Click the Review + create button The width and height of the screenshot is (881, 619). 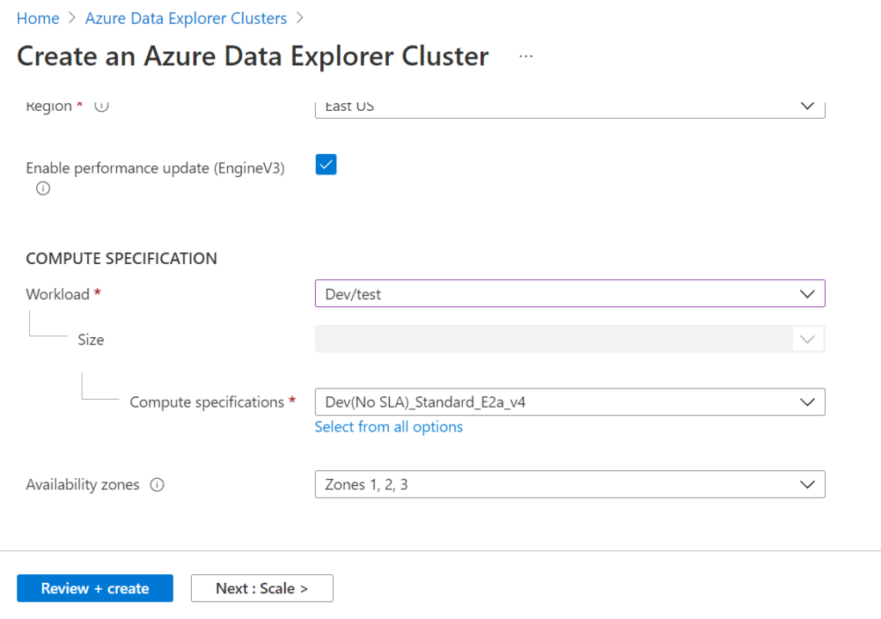95,588
